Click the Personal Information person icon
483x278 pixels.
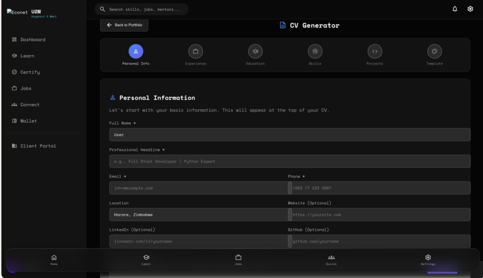(113, 97)
